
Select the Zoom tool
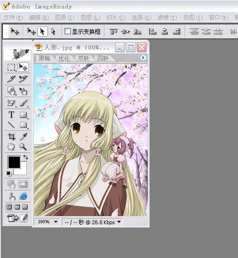tap(23, 147)
